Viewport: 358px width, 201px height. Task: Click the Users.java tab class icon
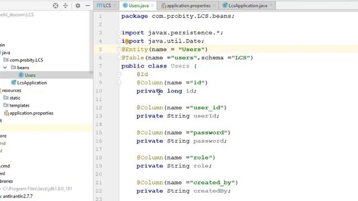pyautogui.click(x=125, y=6)
